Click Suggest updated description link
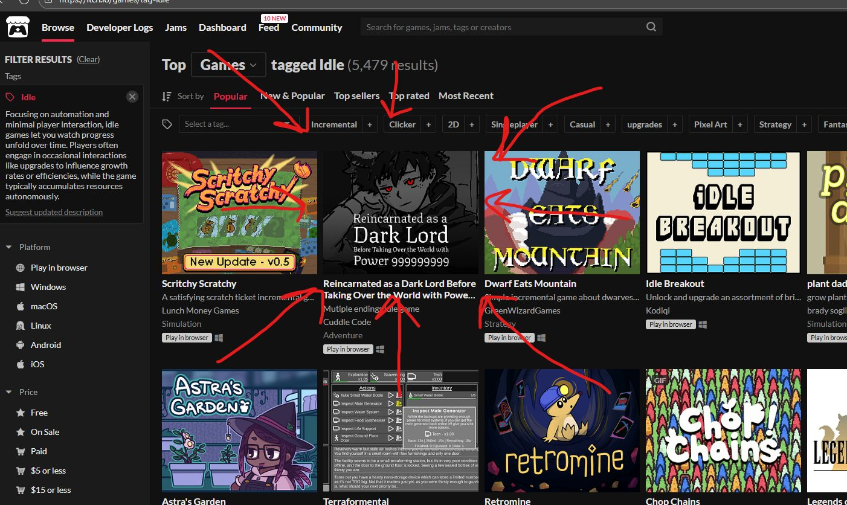The width and height of the screenshot is (847, 505). [54, 212]
